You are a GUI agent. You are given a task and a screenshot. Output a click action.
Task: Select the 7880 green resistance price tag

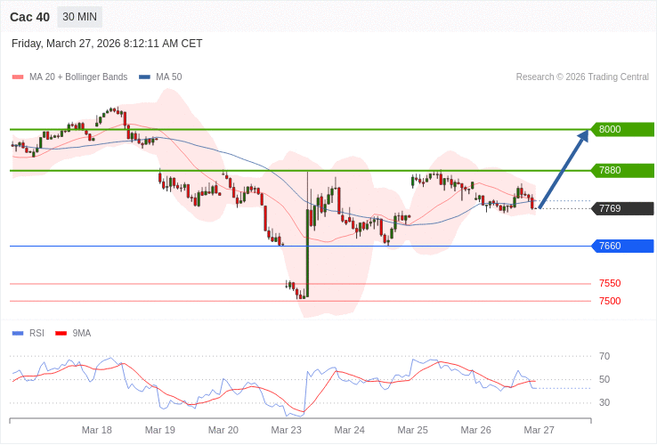(622, 170)
